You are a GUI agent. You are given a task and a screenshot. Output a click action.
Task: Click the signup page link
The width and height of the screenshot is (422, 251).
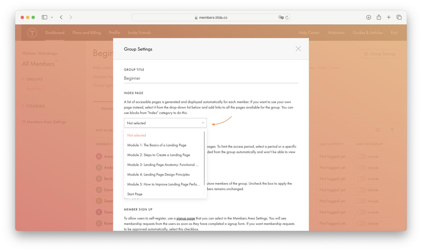[x=186, y=218]
